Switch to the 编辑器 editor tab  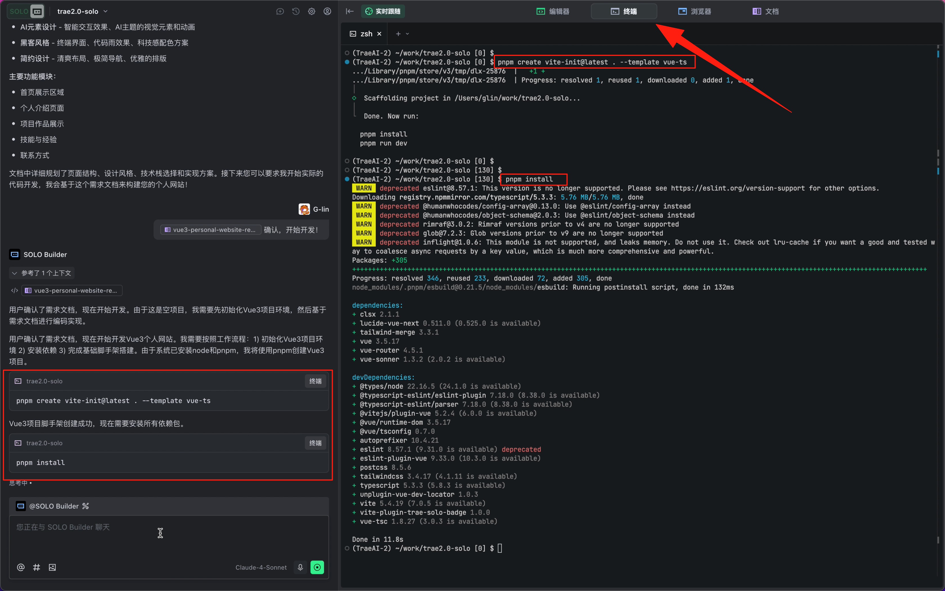553,11
